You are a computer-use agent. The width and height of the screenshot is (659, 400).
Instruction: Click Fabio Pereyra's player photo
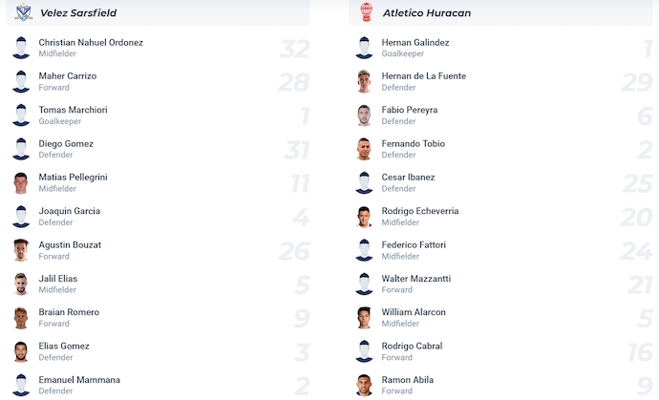[x=364, y=115]
